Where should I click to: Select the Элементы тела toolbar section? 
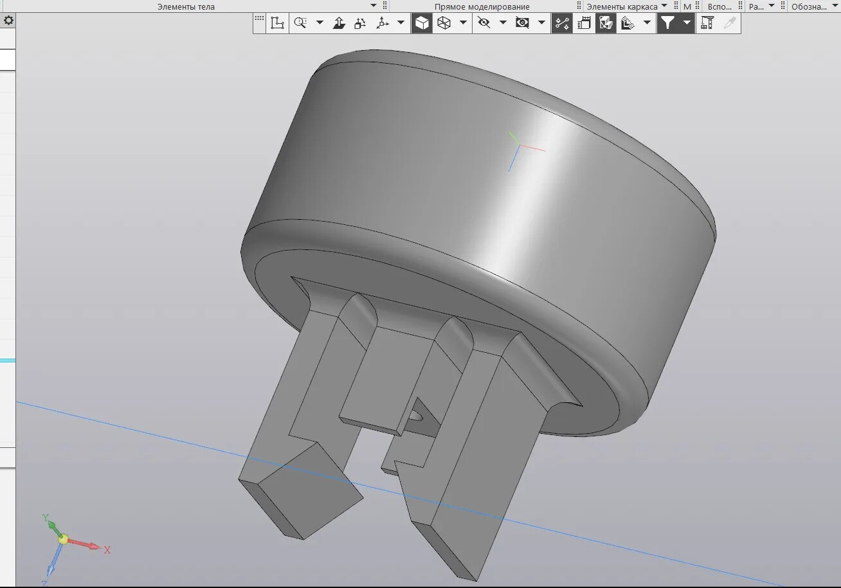[x=186, y=6]
